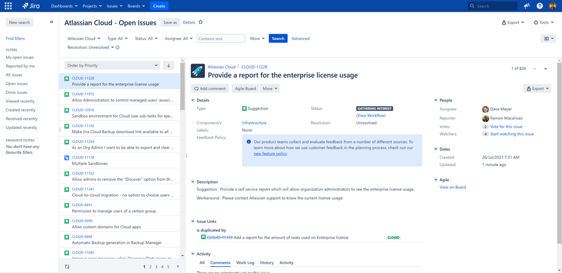
Task: Click Ramon Macalinao's reporter avatar
Action: (x=485, y=119)
